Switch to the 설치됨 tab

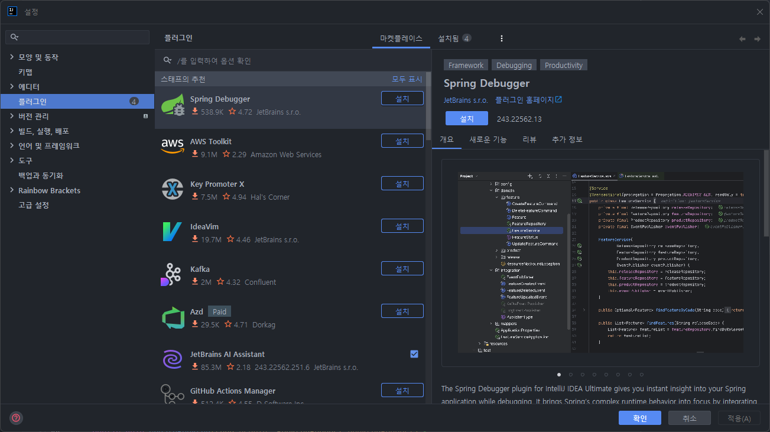tap(454, 38)
